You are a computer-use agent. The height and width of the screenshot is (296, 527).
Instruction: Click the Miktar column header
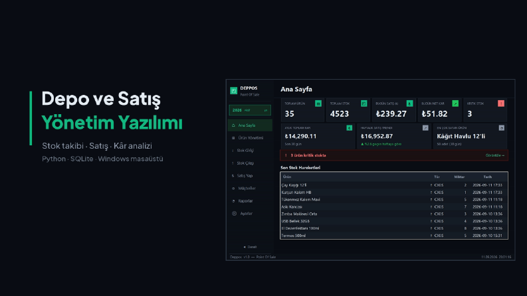click(x=459, y=177)
